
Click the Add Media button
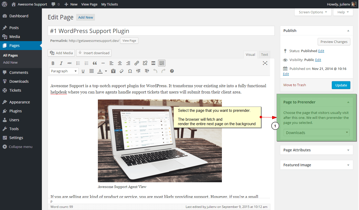pos(61,53)
